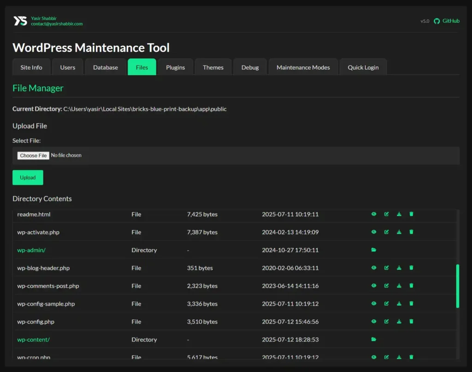Viewport: 472px width, 372px height.
Task: Click the directory contents scrollbar thumb
Action: click(458, 286)
